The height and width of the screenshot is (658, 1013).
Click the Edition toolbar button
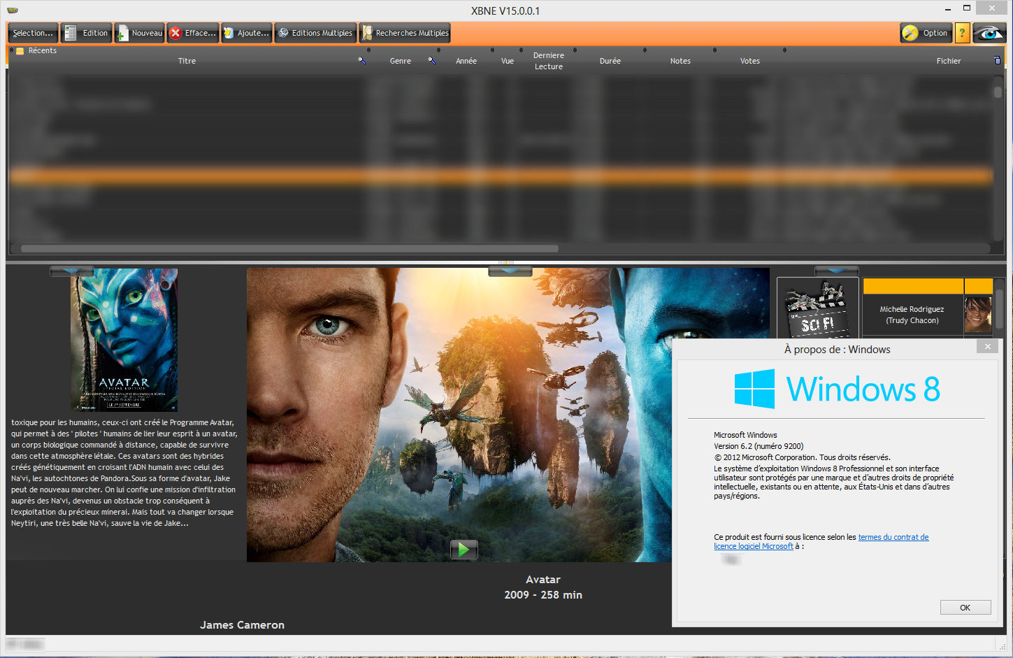point(87,33)
